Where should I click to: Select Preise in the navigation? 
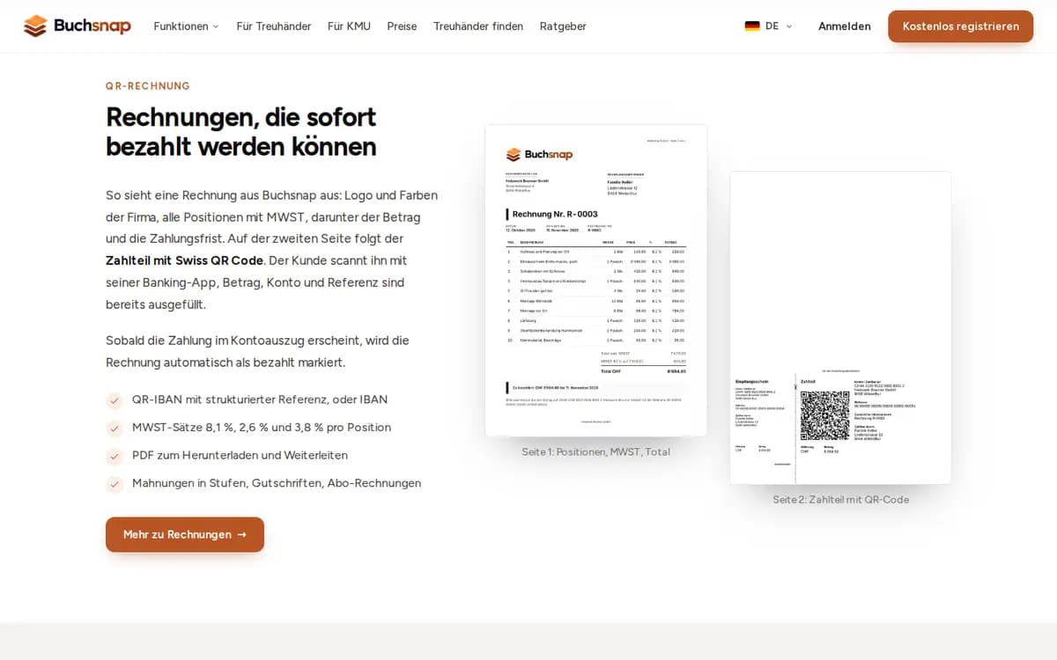(x=402, y=26)
